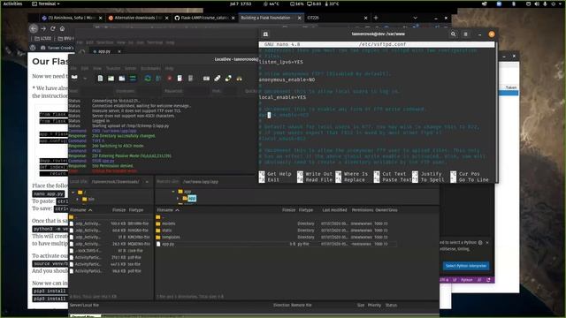
Task: Select the local pdf-file row sized 98.8 KB
Action: (x=110, y=271)
